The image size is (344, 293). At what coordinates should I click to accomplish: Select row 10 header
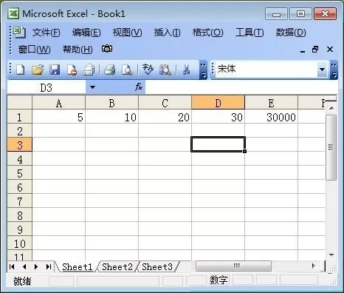click(x=20, y=243)
